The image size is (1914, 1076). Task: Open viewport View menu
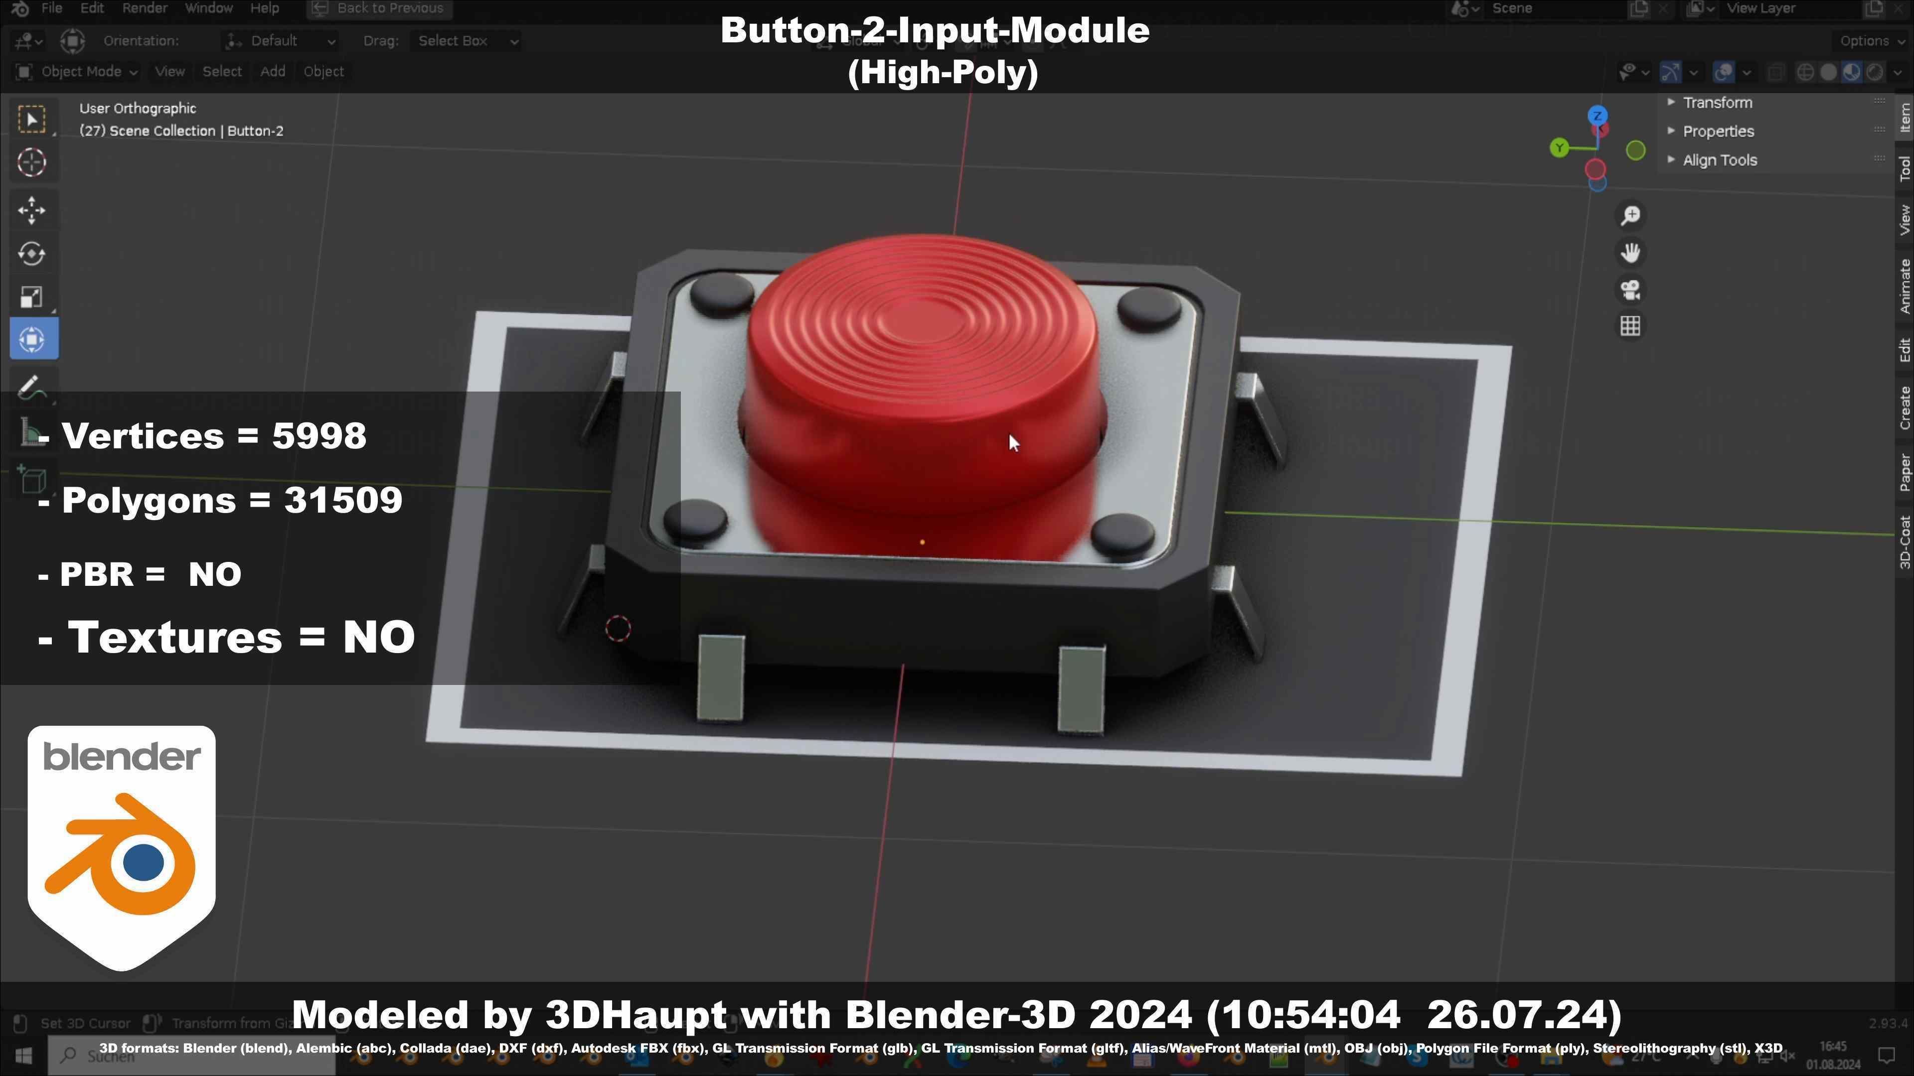pyautogui.click(x=169, y=72)
